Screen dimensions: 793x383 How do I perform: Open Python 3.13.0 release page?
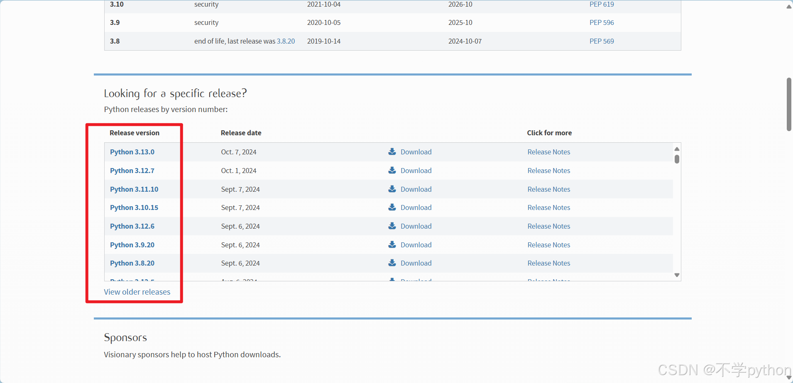pos(132,152)
